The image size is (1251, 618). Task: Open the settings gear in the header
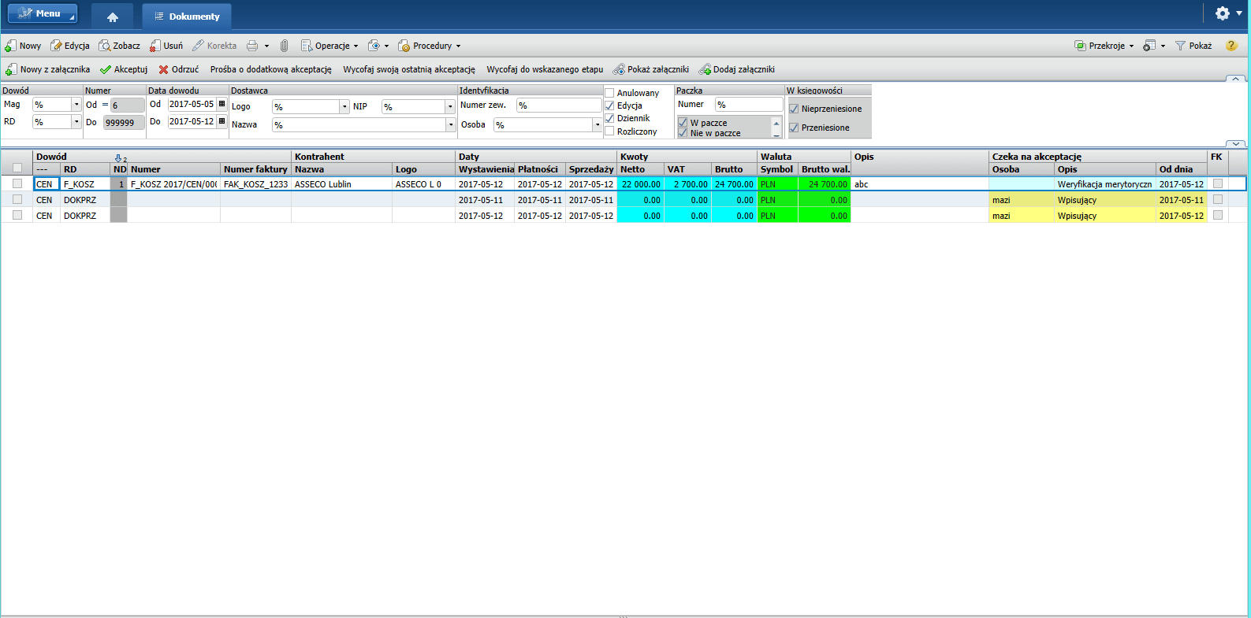coord(1223,13)
